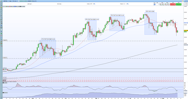This screenshot has width=188, height=99.
Task: Toggle the red indicator visibility button
Action: [3, 7]
